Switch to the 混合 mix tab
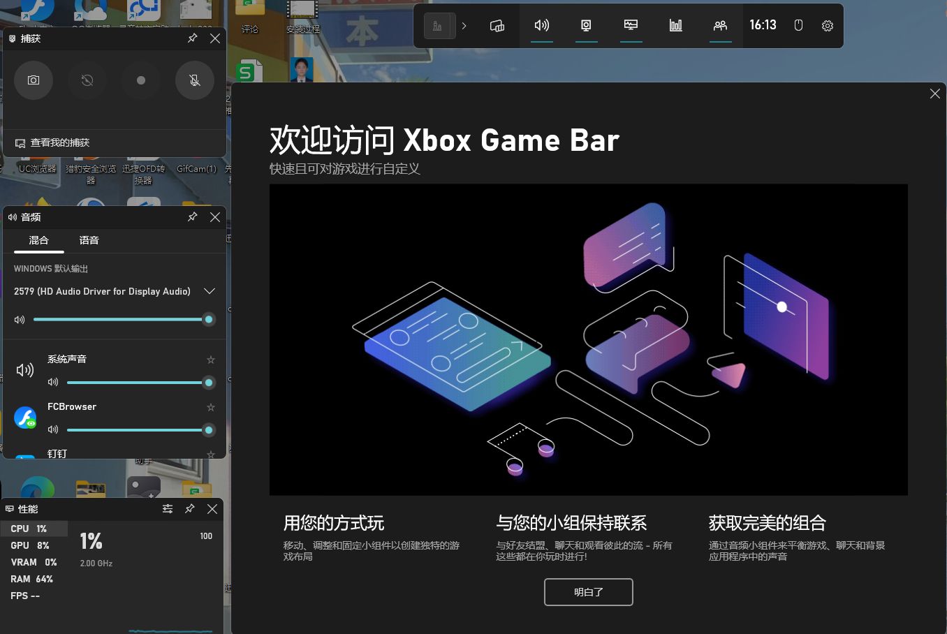Image resolution: width=947 pixels, height=634 pixels. [x=39, y=240]
